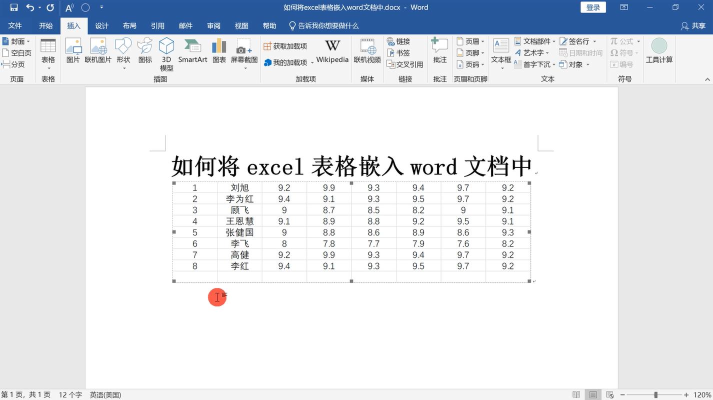Image resolution: width=713 pixels, height=400 pixels.
Task: Click the page count (第1页，共1页) in status bar
Action: coord(26,394)
